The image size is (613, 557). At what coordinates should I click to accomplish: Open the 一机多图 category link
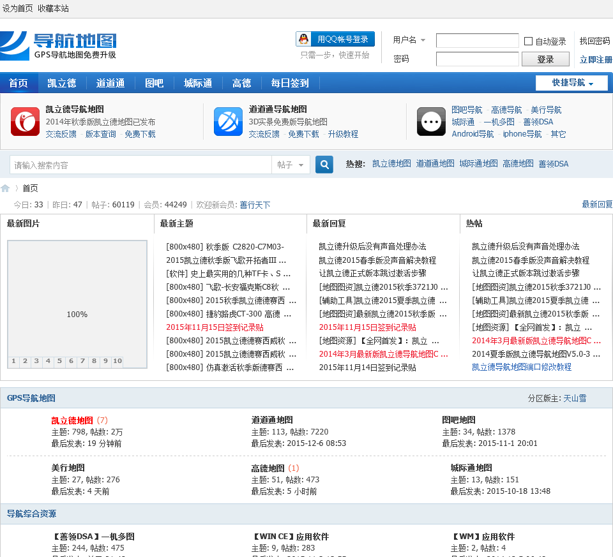(x=499, y=122)
